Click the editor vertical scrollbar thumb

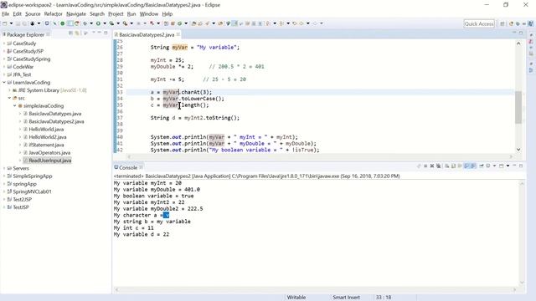pyautogui.click(x=518, y=107)
